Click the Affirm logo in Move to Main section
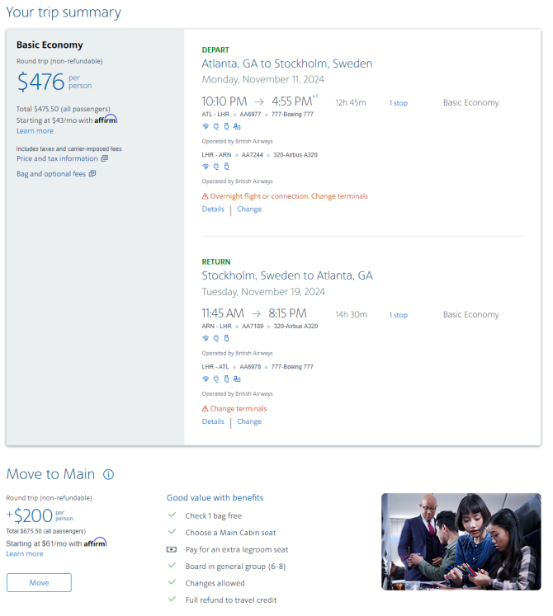The width and height of the screenshot is (553, 616). tap(96, 543)
